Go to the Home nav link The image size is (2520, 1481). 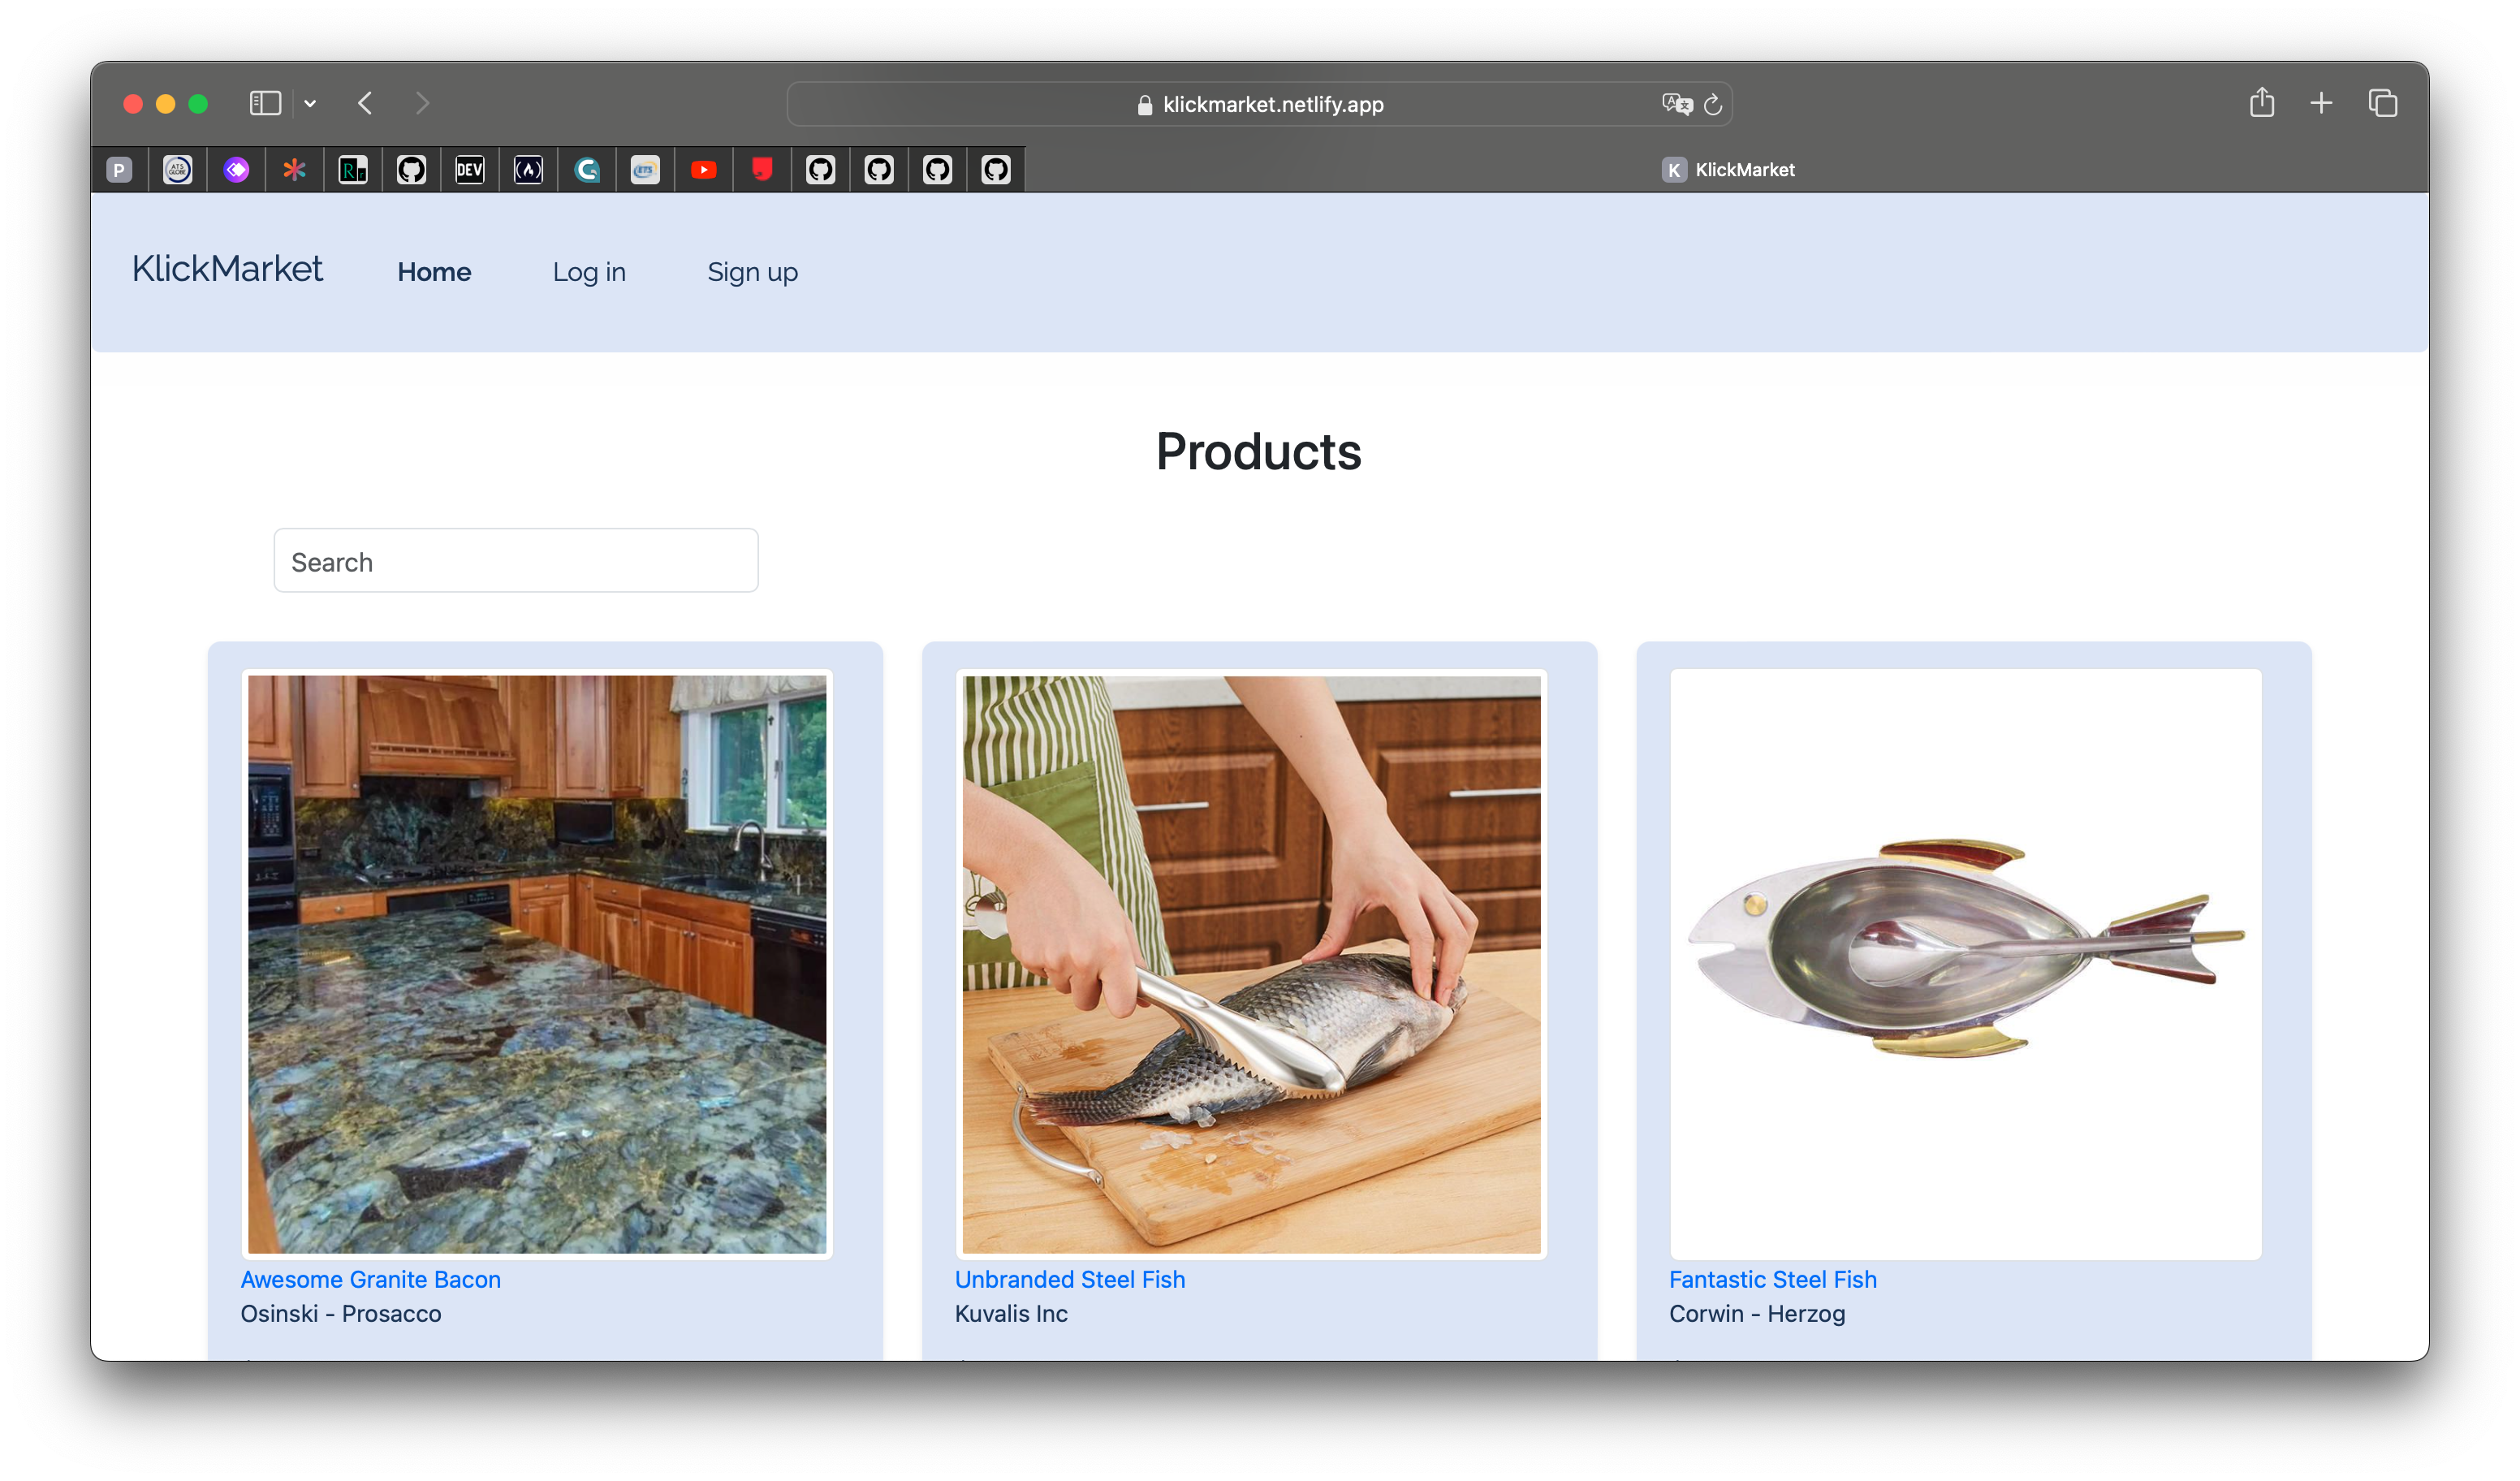point(434,272)
